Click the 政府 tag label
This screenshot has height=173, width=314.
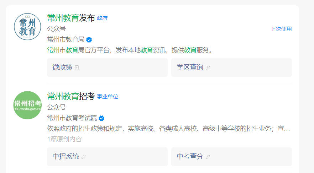102,18
